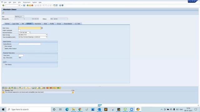
Task: Click the yellow triangle warning filter icon
Action: [55, 88]
